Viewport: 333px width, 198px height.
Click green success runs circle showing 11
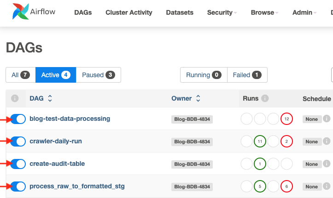point(260,141)
